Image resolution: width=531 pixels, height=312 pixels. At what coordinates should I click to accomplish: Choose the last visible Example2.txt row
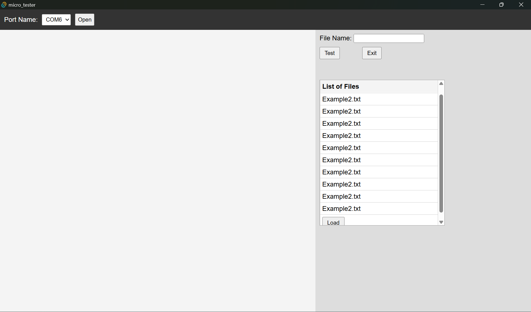(x=341, y=209)
